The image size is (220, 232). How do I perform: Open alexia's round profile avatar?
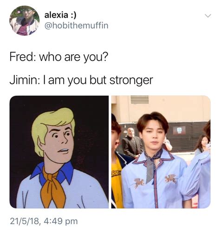coord(25,20)
